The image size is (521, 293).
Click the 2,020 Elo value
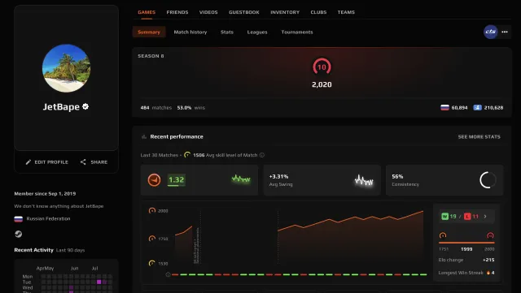(322, 84)
